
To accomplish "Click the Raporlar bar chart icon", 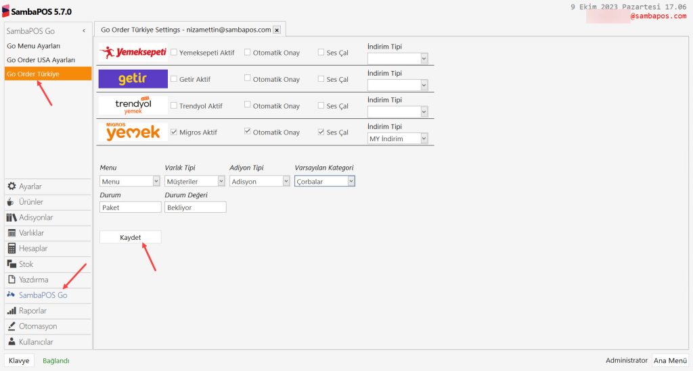I will (12, 311).
